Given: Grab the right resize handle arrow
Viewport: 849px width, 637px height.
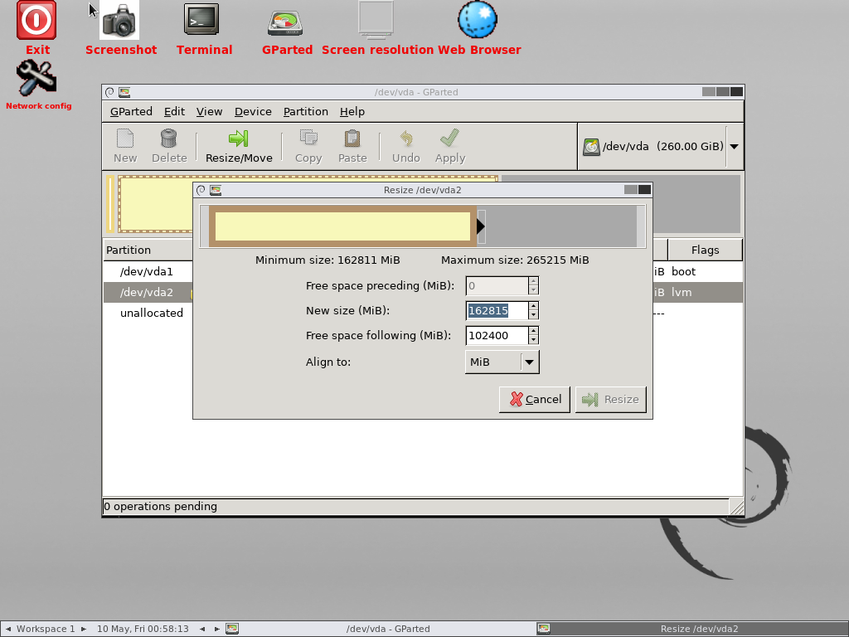Looking at the screenshot, I should click(x=481, y=226).
